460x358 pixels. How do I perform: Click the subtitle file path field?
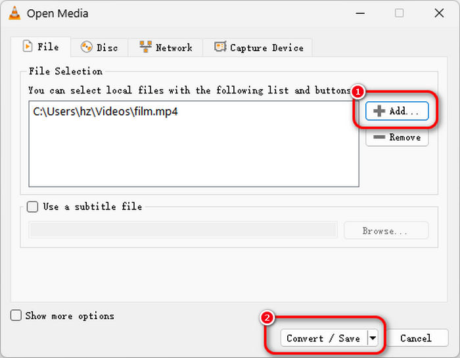[183, 230]
